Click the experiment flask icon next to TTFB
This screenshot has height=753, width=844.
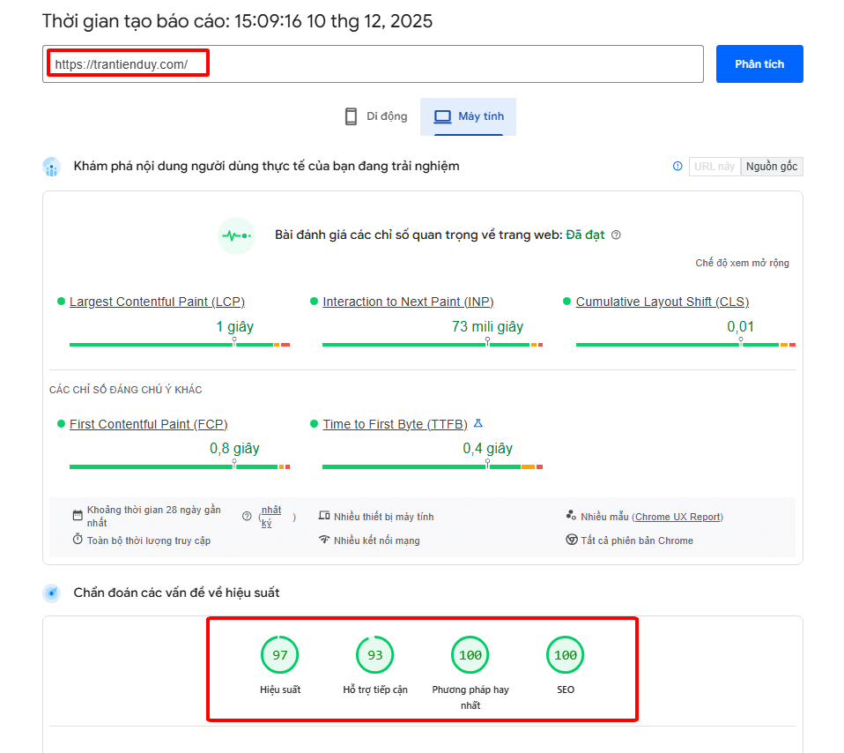(x=477, y=423)
